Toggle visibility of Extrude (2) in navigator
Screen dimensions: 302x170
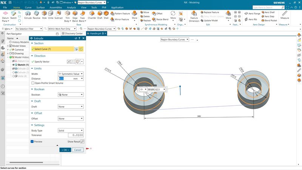point(13,69)
